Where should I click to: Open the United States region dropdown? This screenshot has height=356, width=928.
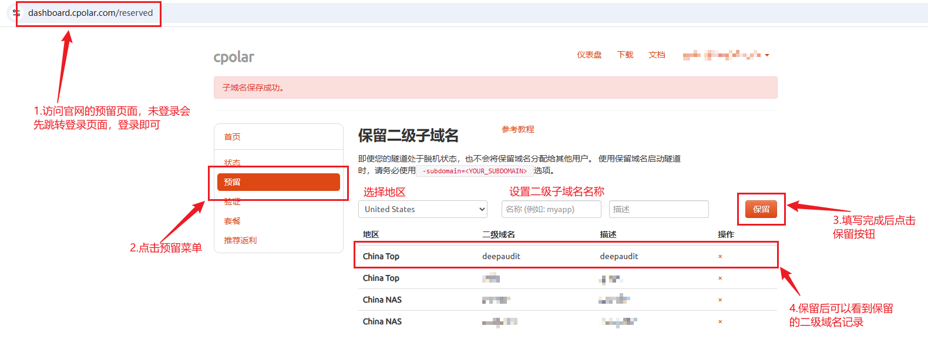tap(423, 209)
